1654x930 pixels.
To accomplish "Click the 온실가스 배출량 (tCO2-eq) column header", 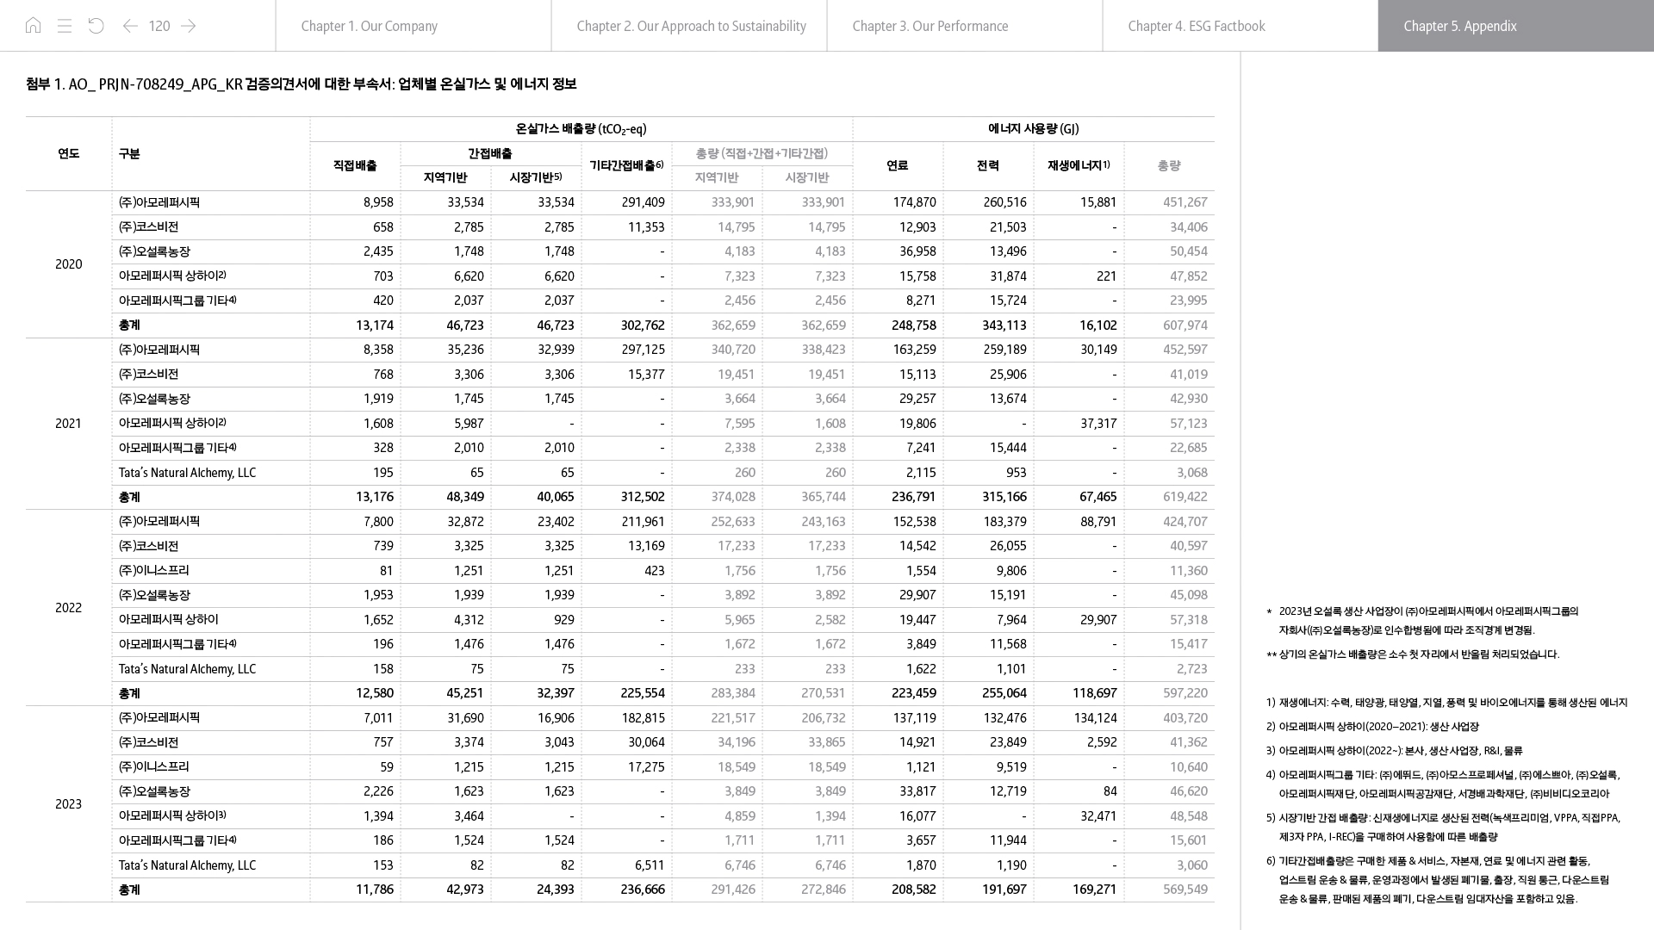I will 581,129.
